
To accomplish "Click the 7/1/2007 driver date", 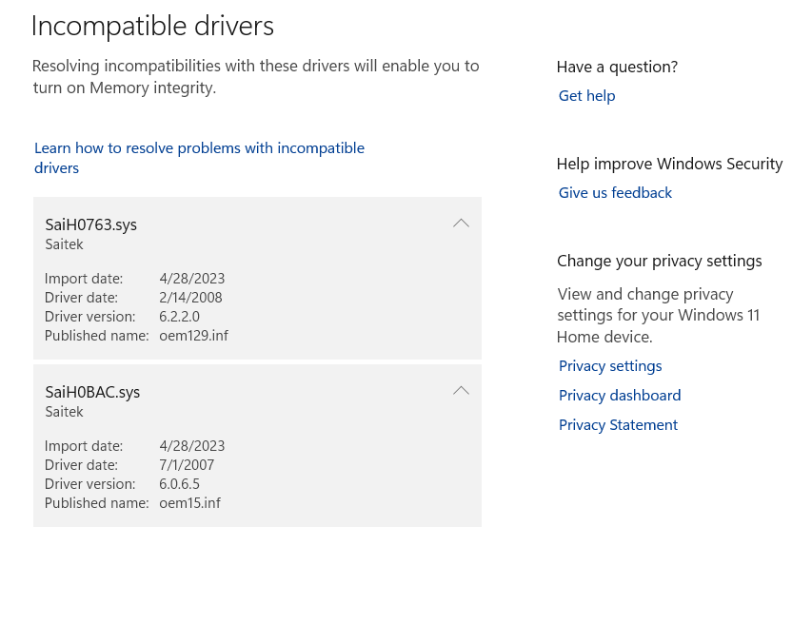I will coord(187,465).
